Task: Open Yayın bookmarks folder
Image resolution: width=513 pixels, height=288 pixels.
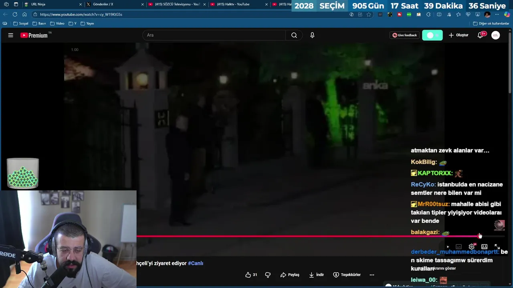Action: coord(87,24)
